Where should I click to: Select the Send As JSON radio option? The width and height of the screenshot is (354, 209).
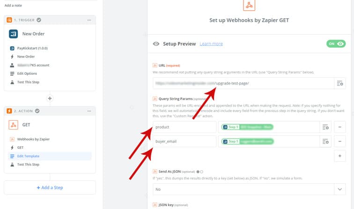tap(202, 172)
